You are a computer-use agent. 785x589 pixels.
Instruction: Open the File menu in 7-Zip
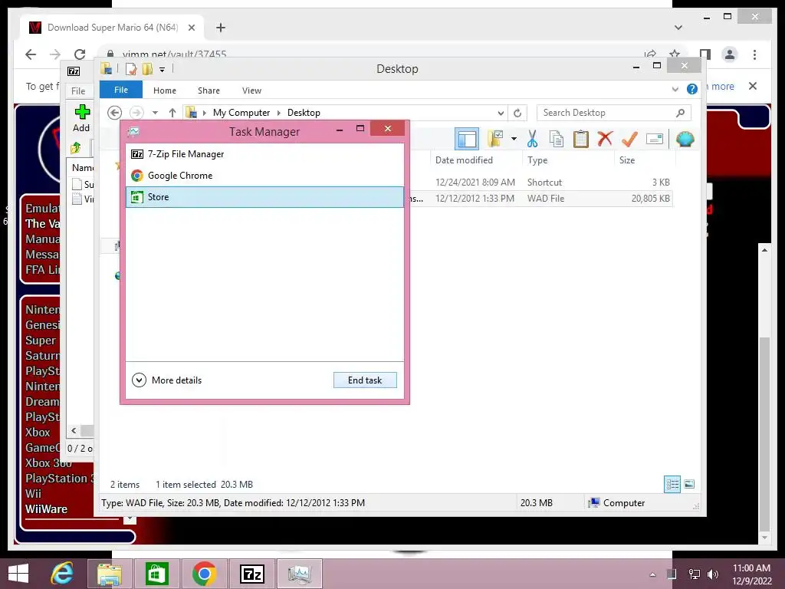(78, 91)
